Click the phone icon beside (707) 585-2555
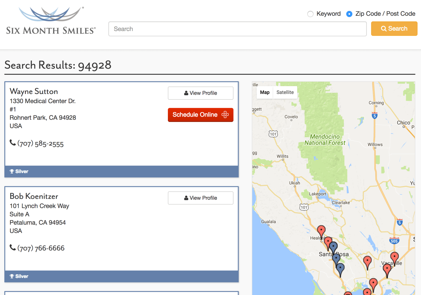This screenshot has width=421, height=295. [13, 143]
